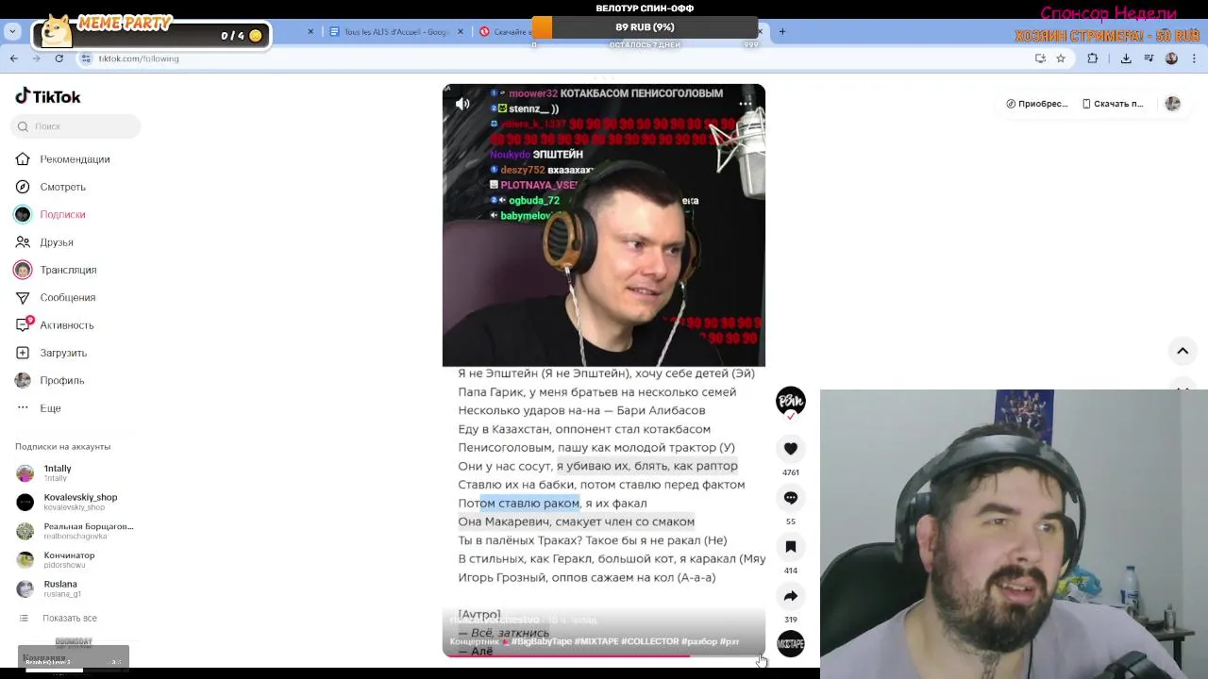Viewport: 1208px width, 679px height.
Task: Open TikTok profile avatar menu
Action: 1173,104
